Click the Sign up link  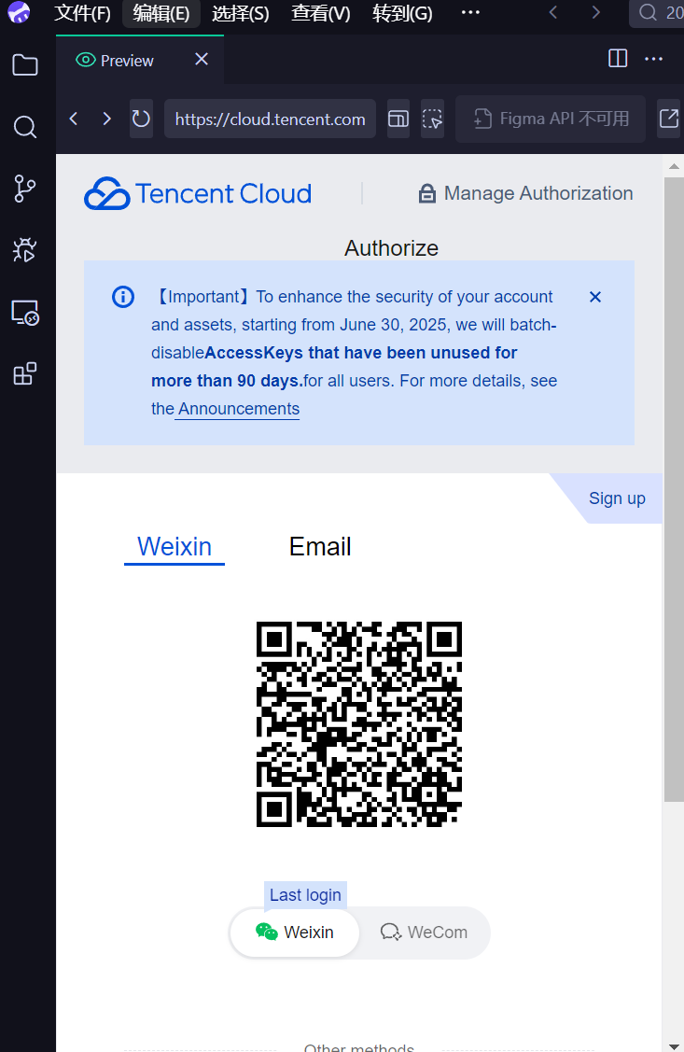pyautogui.click(x=617, y=498)
